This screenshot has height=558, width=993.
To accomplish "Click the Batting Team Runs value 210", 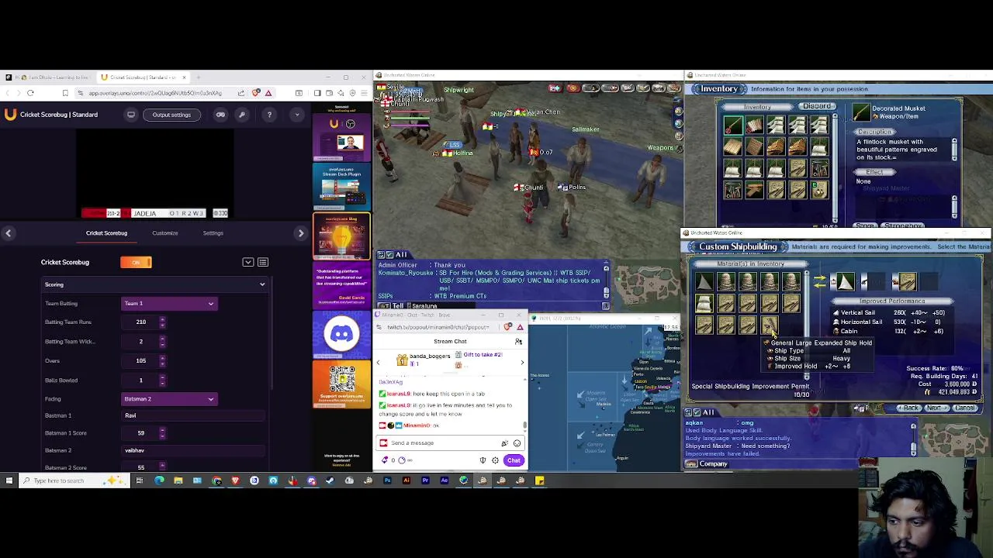I will (140, 322).
